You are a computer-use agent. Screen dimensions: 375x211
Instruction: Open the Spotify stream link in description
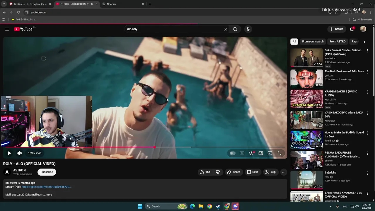click(46, 187)
